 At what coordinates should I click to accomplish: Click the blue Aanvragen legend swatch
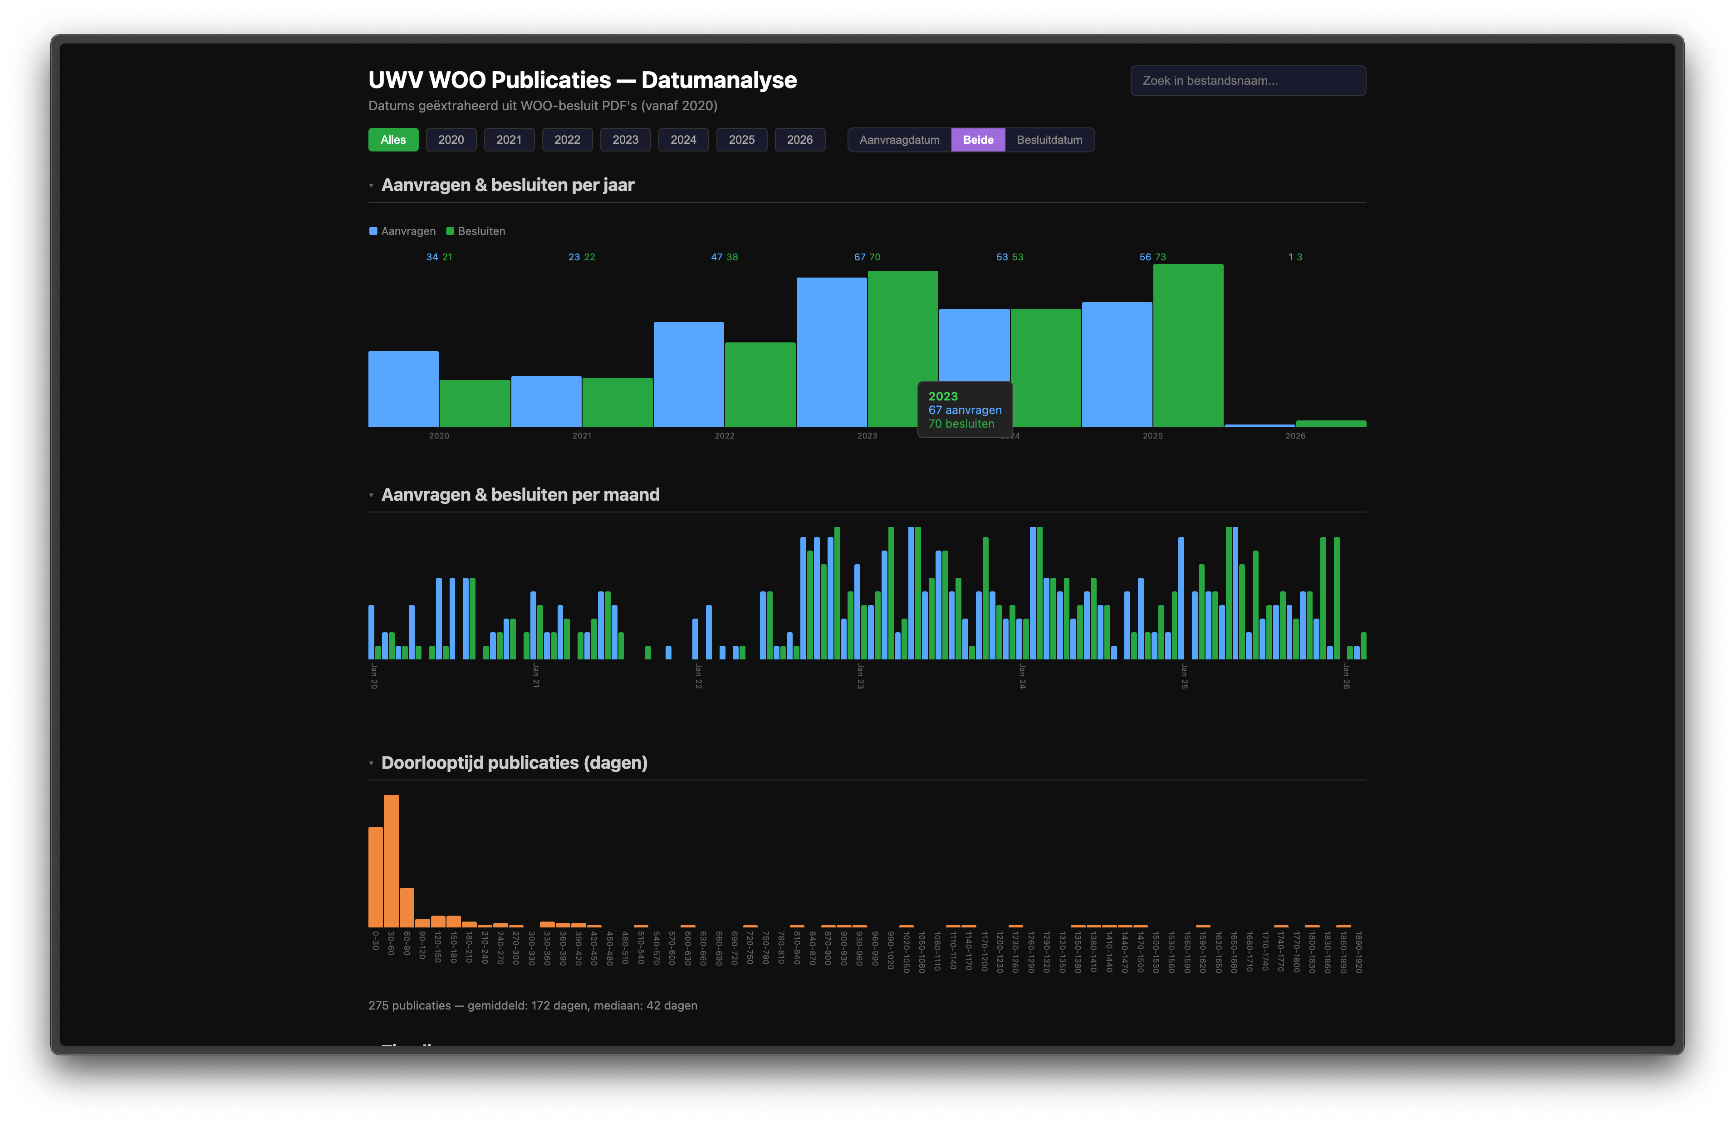pyautogui.click(x=374, y=232)
